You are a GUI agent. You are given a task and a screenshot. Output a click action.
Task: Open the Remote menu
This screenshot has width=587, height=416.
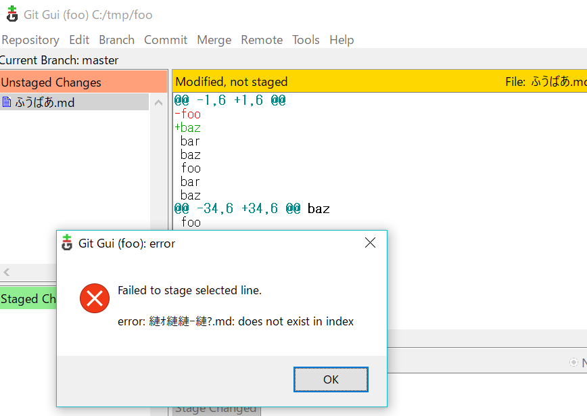262,40
